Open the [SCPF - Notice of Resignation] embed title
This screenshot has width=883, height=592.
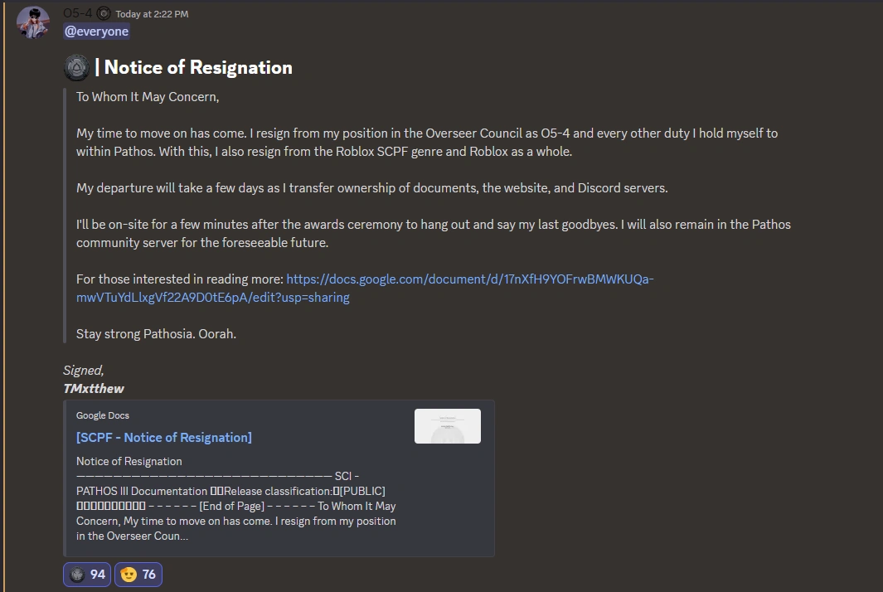[164, 438]
